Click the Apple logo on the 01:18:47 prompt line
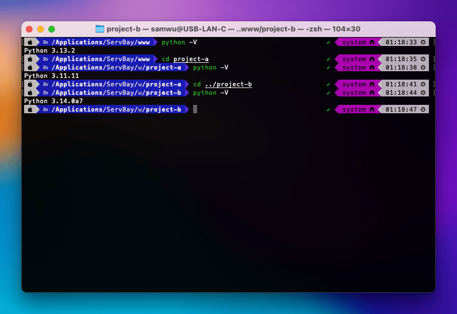This screenshot has height=314, width=457. [x=30, y=109]
